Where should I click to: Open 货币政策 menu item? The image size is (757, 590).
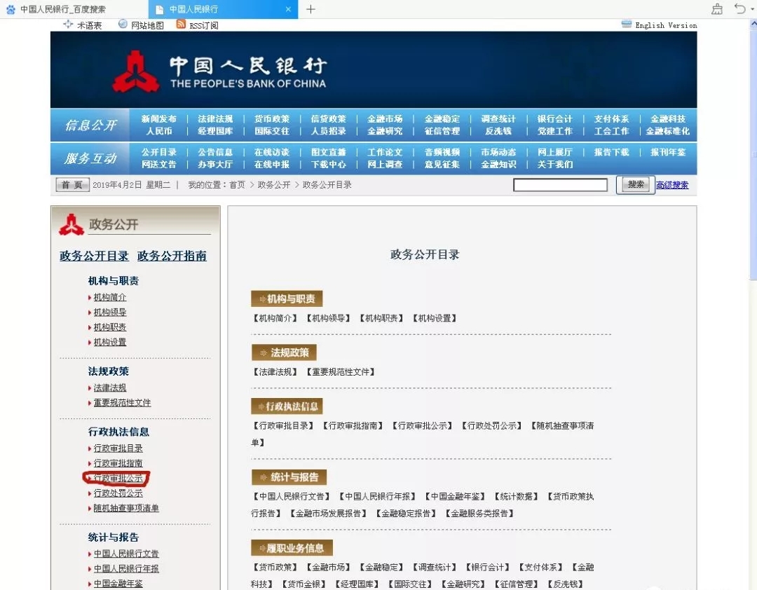[272, 119]
